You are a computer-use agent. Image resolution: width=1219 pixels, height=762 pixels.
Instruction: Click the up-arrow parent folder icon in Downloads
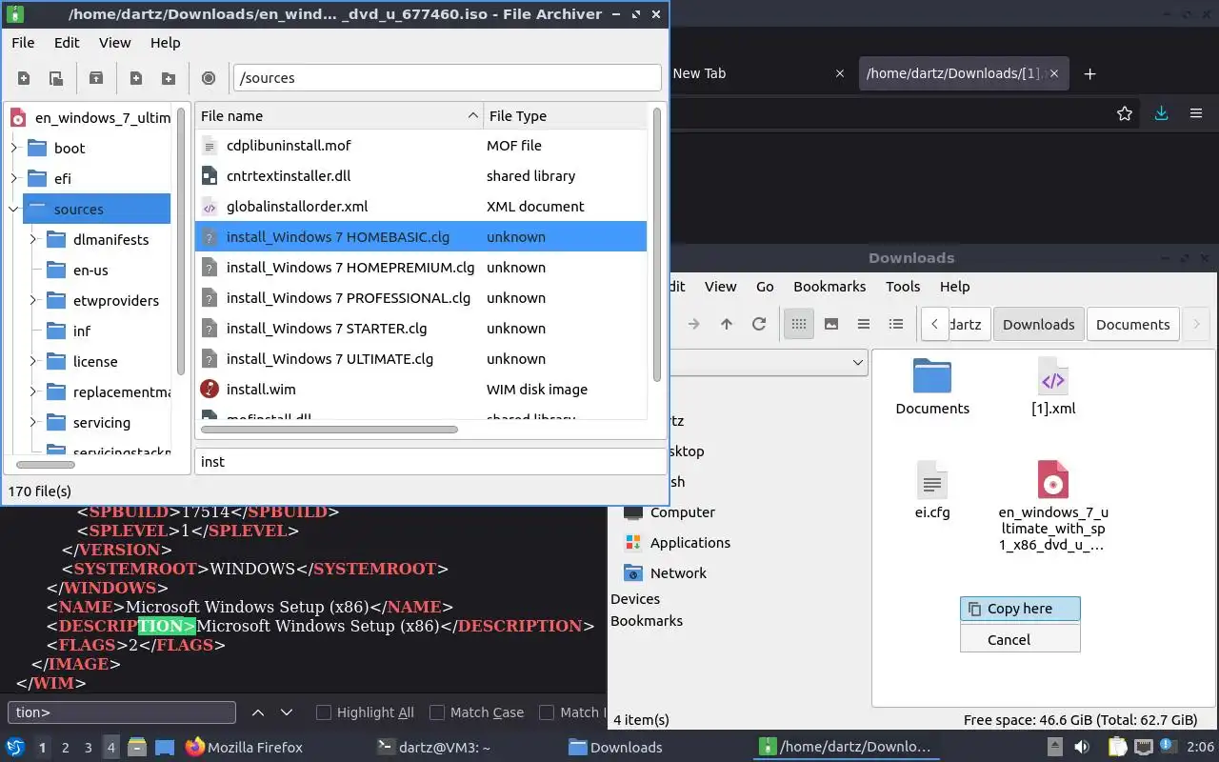point(727,324)
